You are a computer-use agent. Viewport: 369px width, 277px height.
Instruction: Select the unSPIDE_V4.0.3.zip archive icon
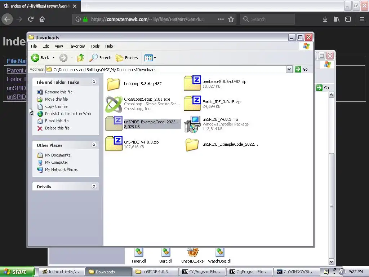(x=114, y=144)
